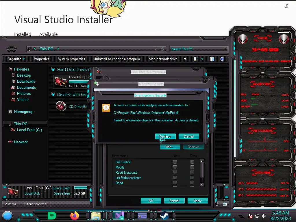Toggle dark theme moon icon in Installer
Image resolution: width=296 pixels, height=222 pixels.
(286, 6)
